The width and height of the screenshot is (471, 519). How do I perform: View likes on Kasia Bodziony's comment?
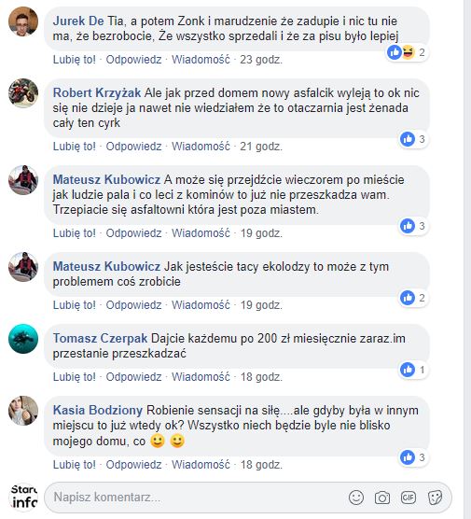[413, 457]
